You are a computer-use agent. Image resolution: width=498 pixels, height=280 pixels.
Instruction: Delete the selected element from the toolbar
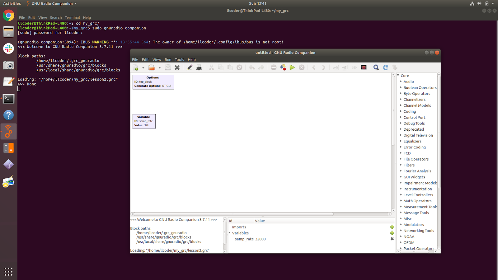239,68
